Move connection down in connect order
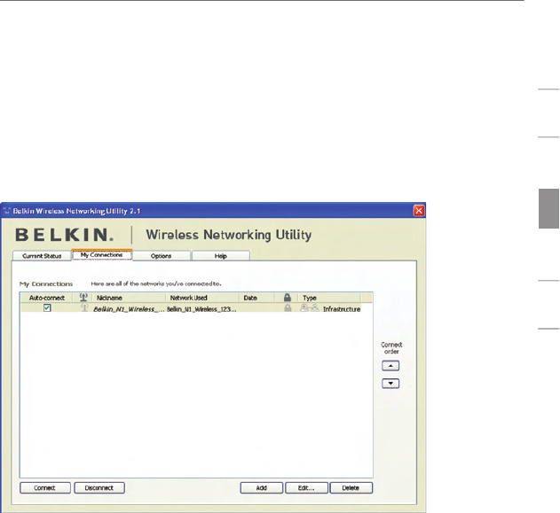Screen dimensions: 560x513 [390, 384]
